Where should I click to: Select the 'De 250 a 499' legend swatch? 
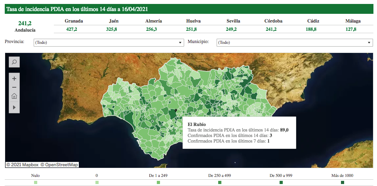pyautogui.click(x=219, y=182)
